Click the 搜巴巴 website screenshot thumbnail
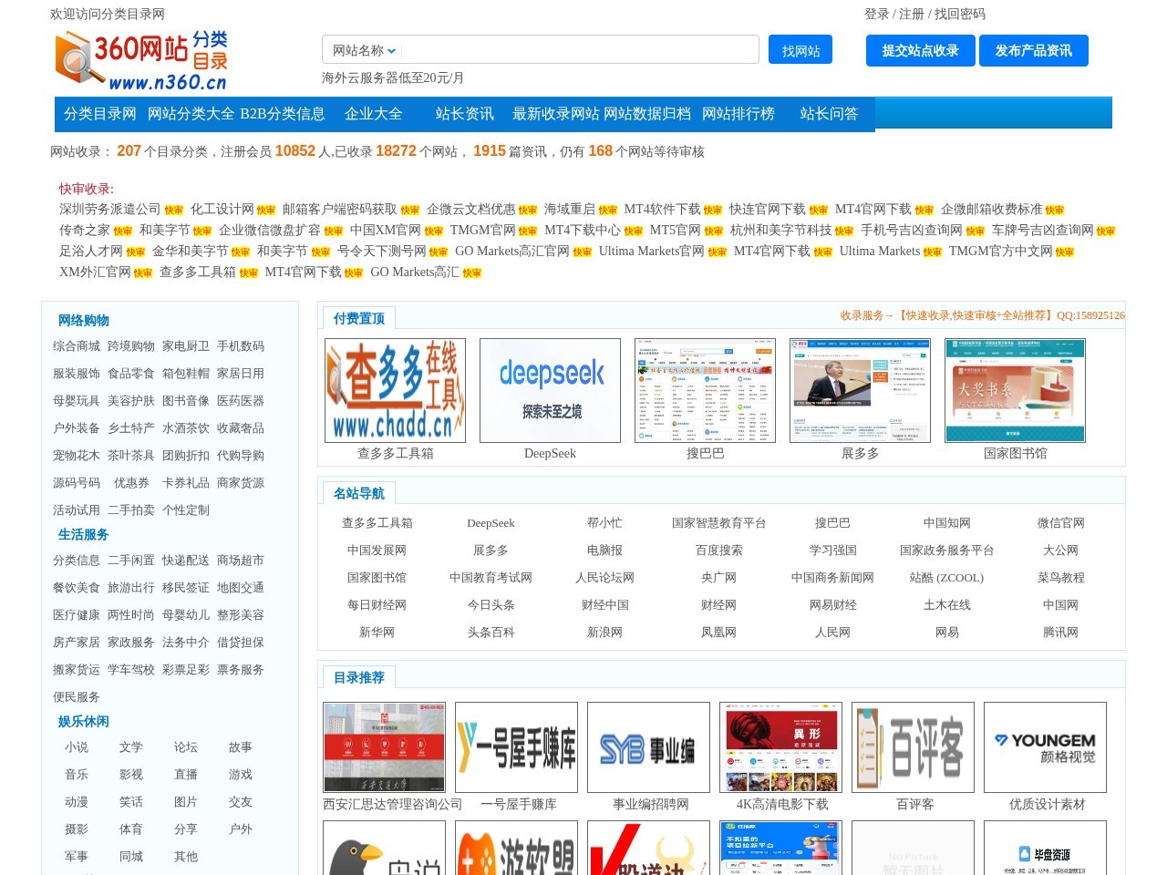 pyautogui.click(x=704, y=389)
